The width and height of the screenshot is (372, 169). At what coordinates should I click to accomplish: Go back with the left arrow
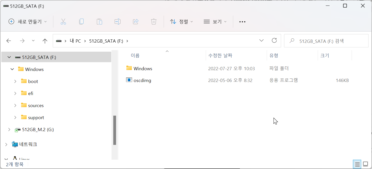[9, 41]
